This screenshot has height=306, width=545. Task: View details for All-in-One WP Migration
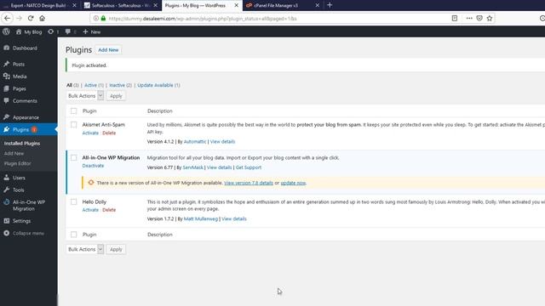[x=220, y=167]
